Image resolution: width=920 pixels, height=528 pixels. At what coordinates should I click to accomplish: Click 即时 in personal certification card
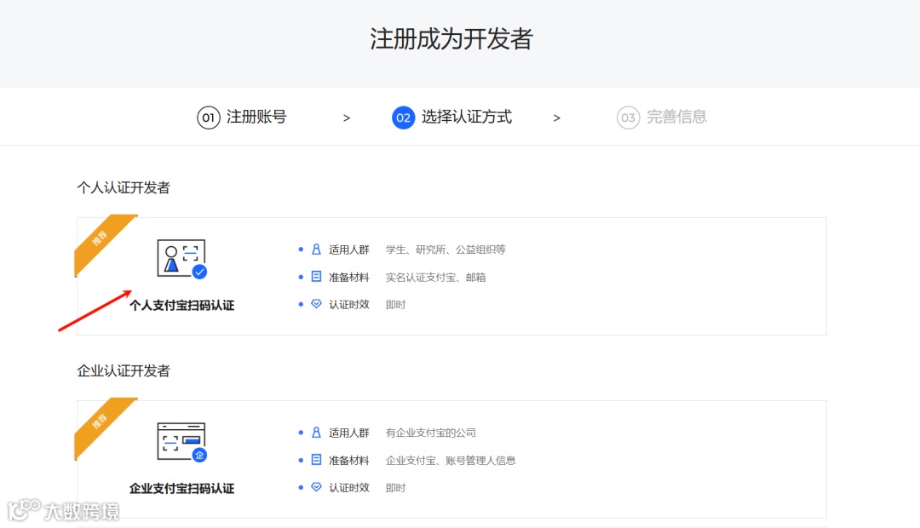click(395, 305)
